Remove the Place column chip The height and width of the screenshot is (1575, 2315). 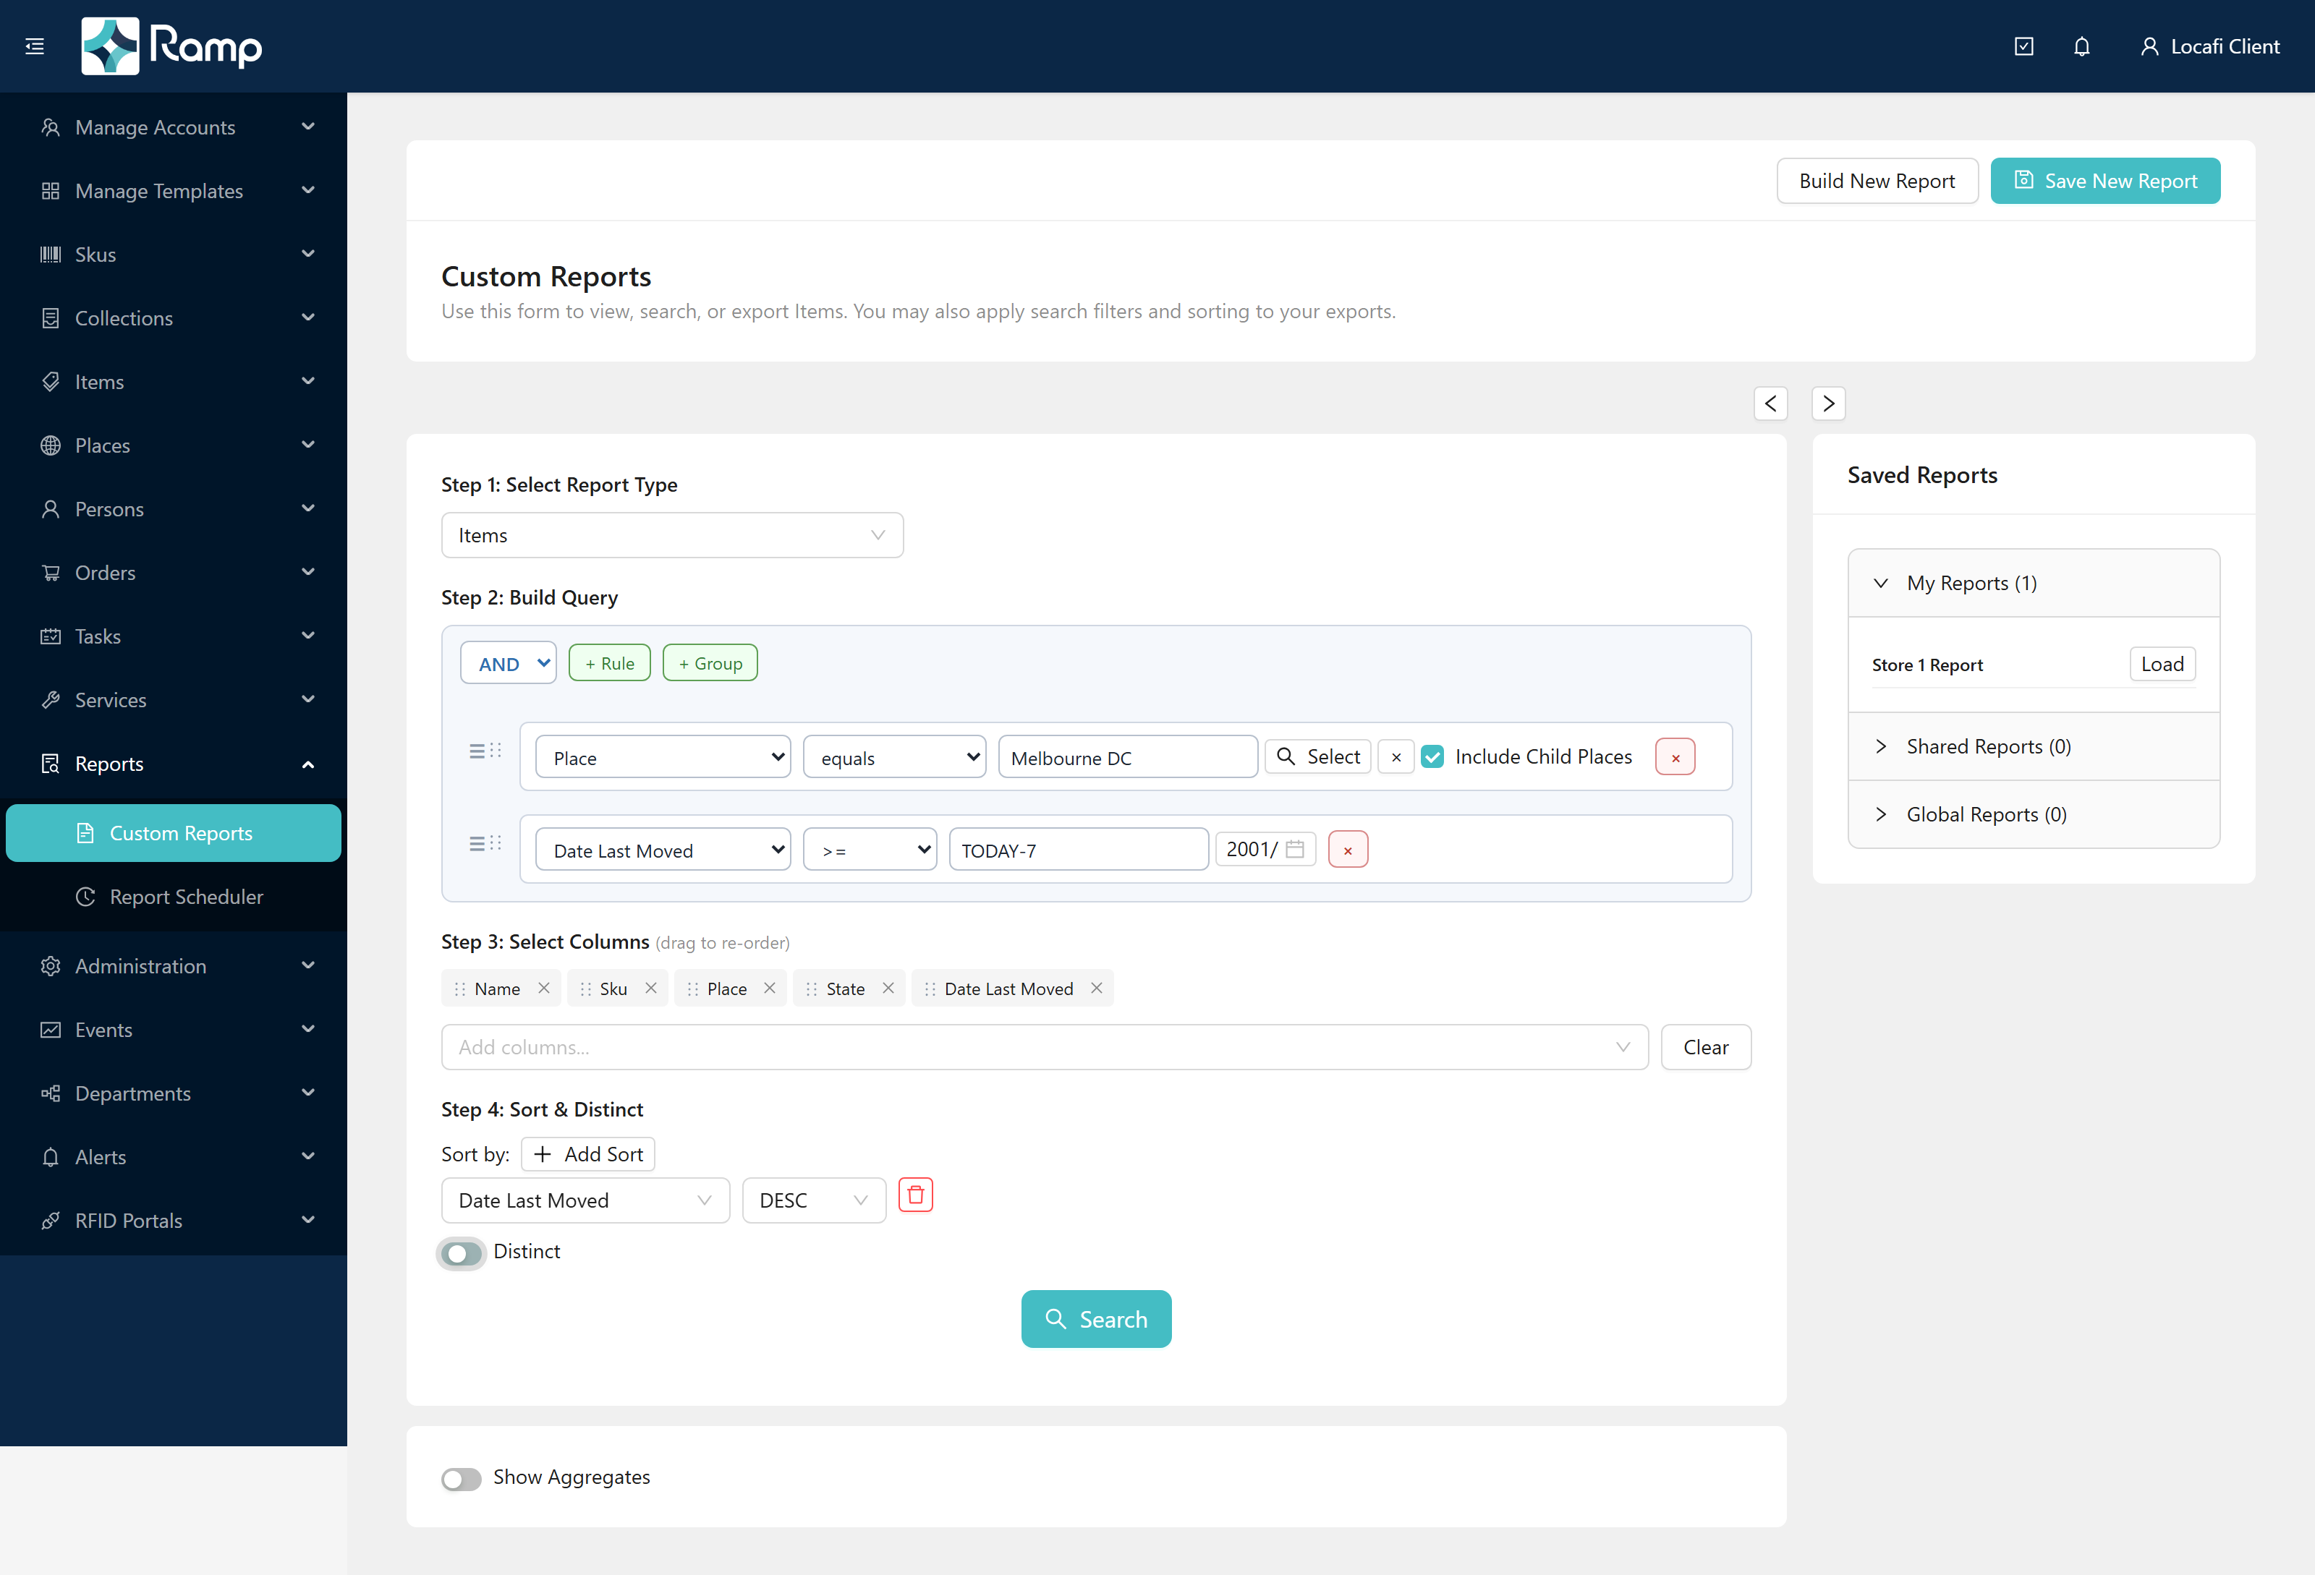click(769, 988)
